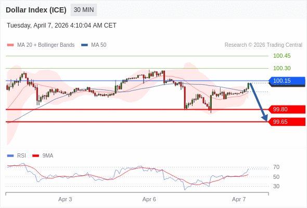The height and width of the screenshot is (208, 307).
Task: Select the Dollar Index (ICE) title
Action: pos(36,10)
